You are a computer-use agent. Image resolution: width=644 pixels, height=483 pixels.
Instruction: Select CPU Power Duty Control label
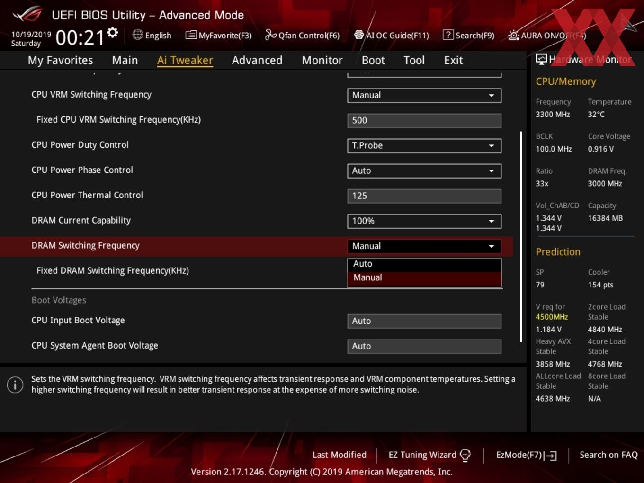tap(80, 145)
